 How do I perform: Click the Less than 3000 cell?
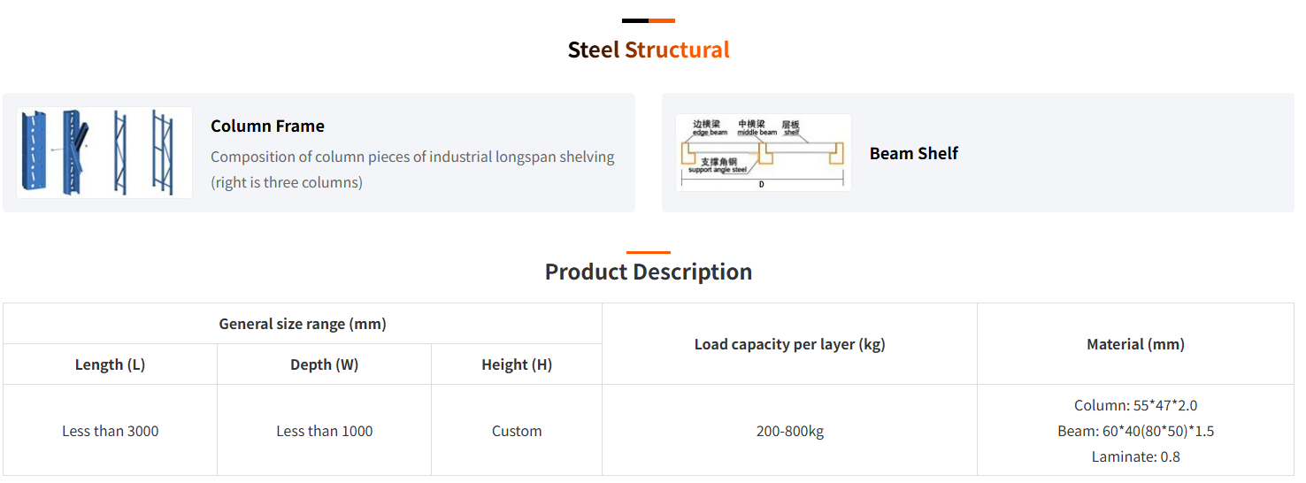[110, 431]
